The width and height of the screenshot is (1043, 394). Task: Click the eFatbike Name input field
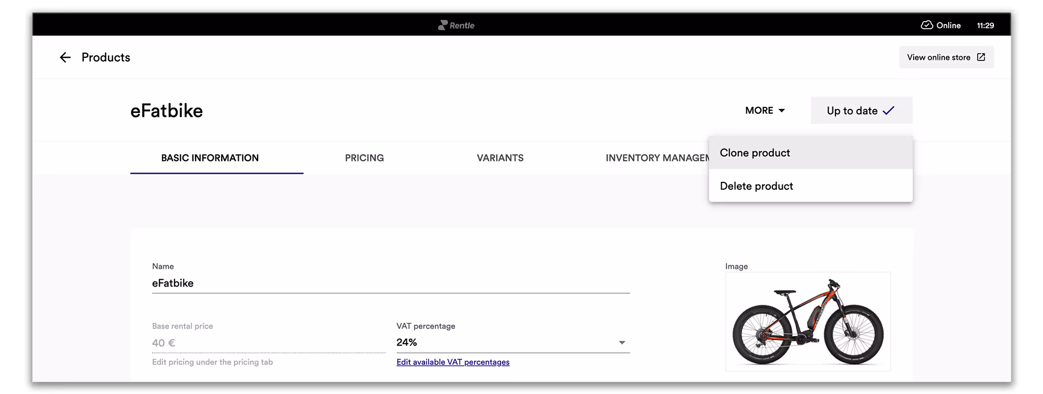(x=313, y=283)
